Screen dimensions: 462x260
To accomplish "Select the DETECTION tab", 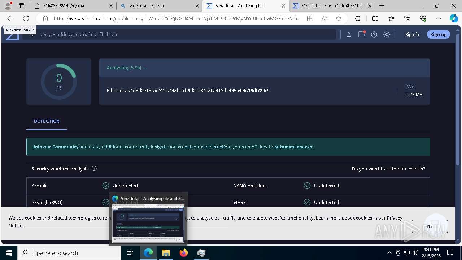I will 47,121.
